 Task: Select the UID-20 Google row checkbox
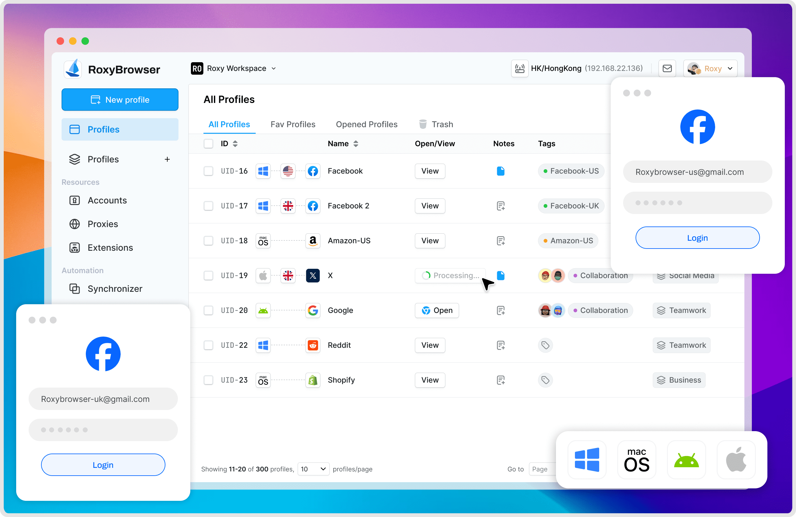(208, 310)
